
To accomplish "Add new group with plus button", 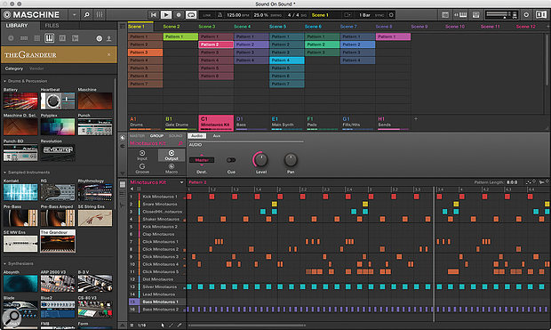I will point(416,119).
